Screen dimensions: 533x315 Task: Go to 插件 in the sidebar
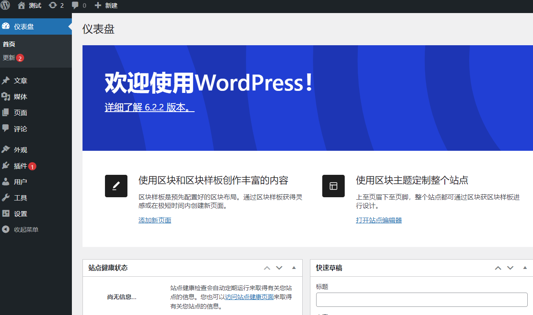tap(20, 166)
